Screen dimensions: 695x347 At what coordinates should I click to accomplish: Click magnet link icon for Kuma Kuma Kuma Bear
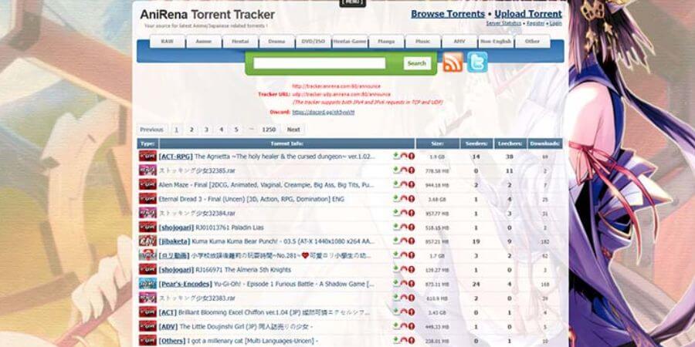click(x=404, y=240)
